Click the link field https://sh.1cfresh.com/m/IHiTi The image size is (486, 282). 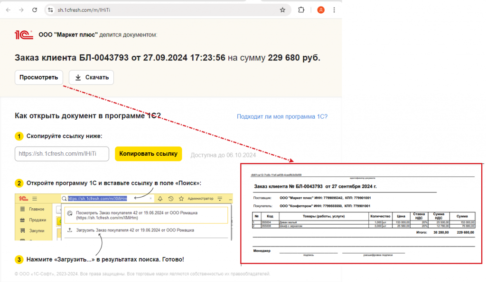[x=62, y=154]
